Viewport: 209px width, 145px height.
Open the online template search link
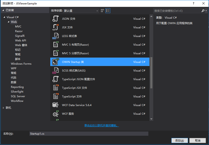[x=101, y=126]
